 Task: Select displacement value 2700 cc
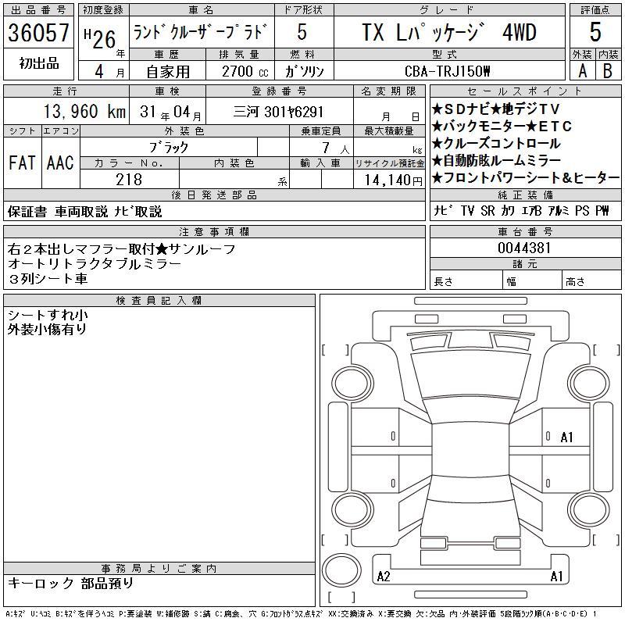point(245,72)
